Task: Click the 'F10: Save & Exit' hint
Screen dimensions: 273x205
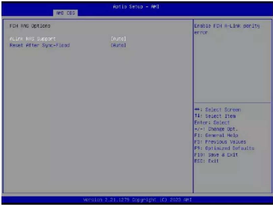Action: pyautogui.click(x=216, y=155)
